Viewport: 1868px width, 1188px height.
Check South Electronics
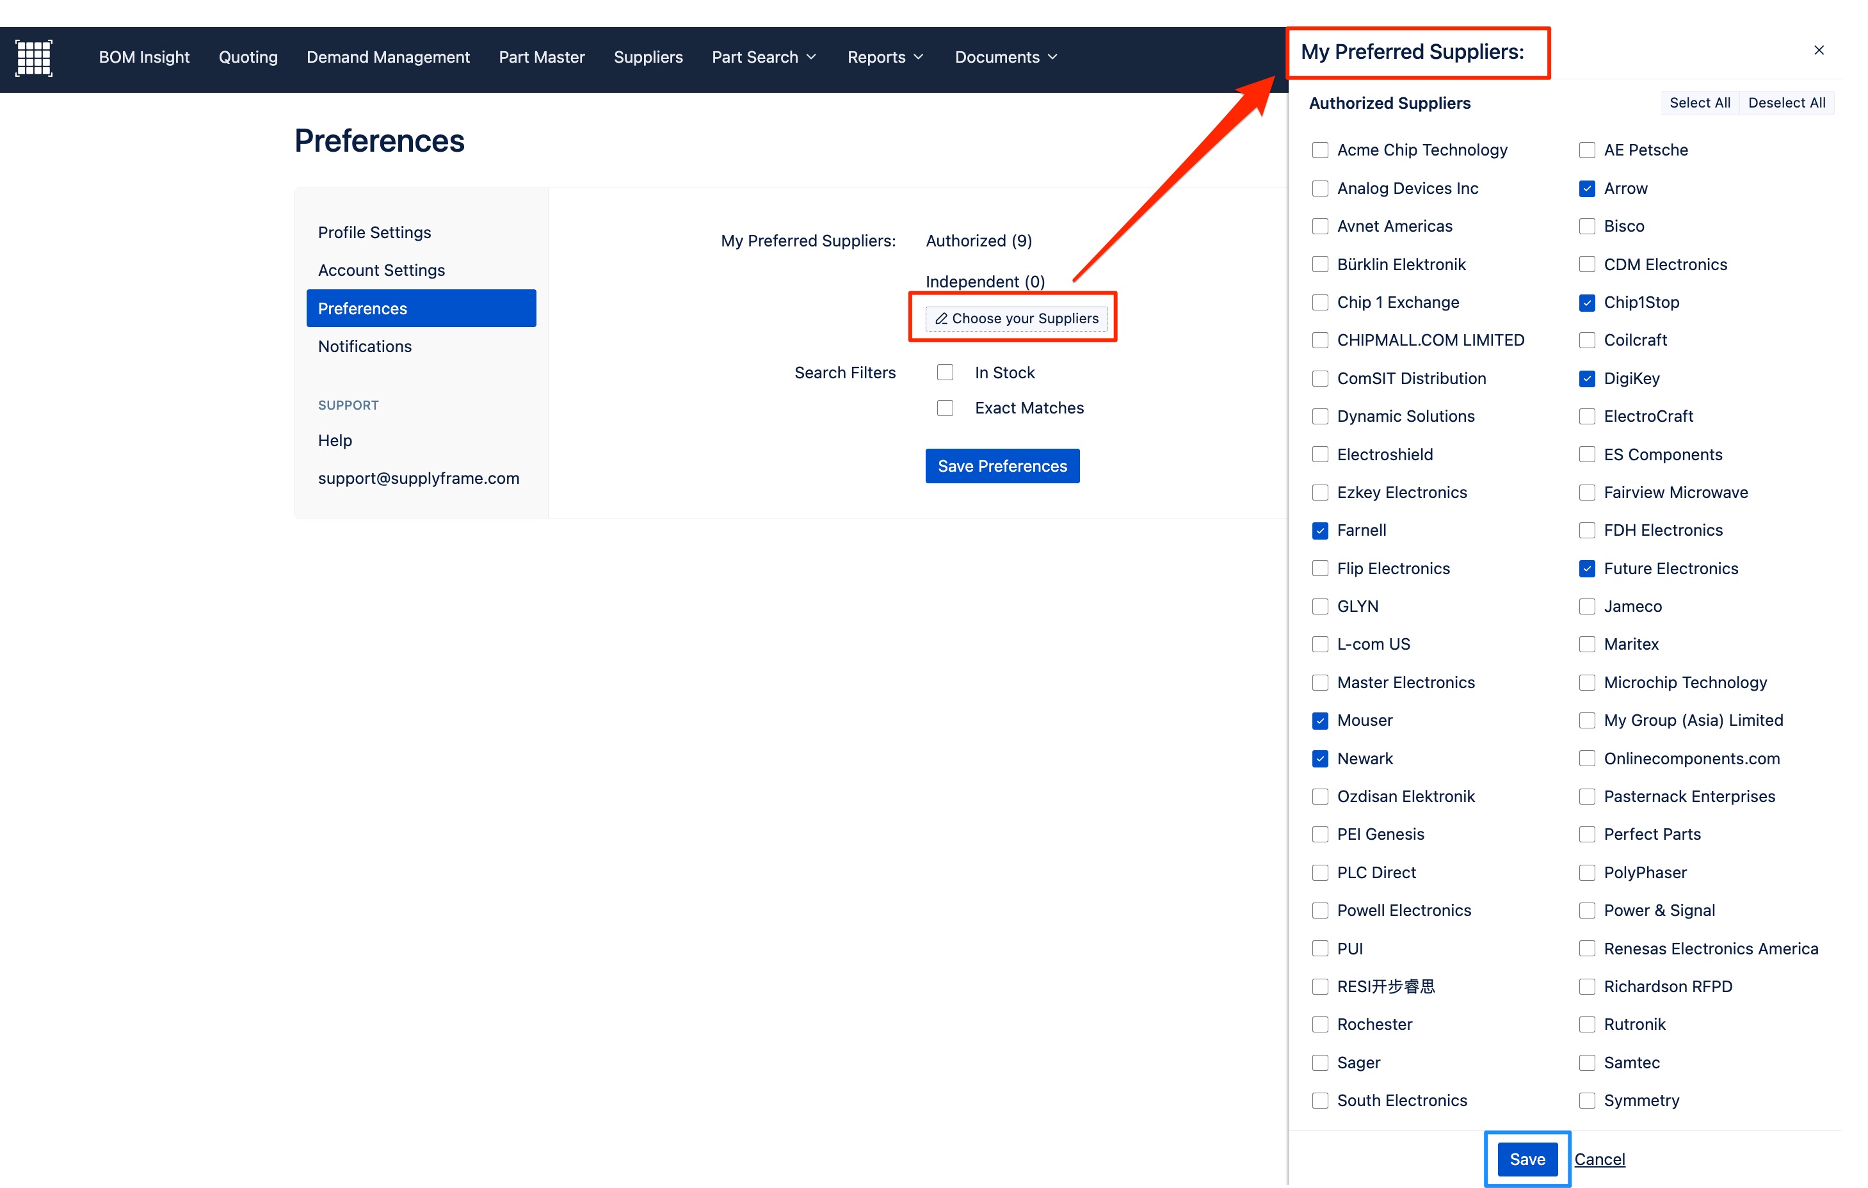pyautogui.click(x=1319, y=1100)
